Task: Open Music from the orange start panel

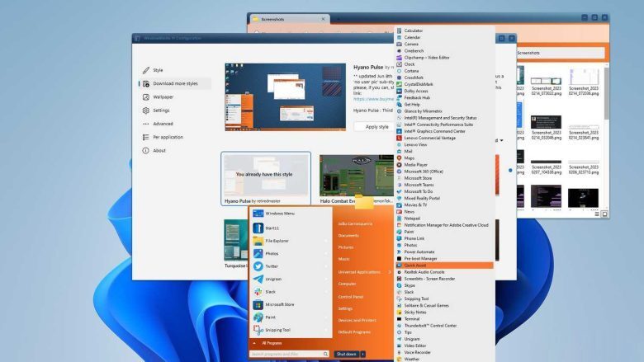Action: click(x=343, y=259)
